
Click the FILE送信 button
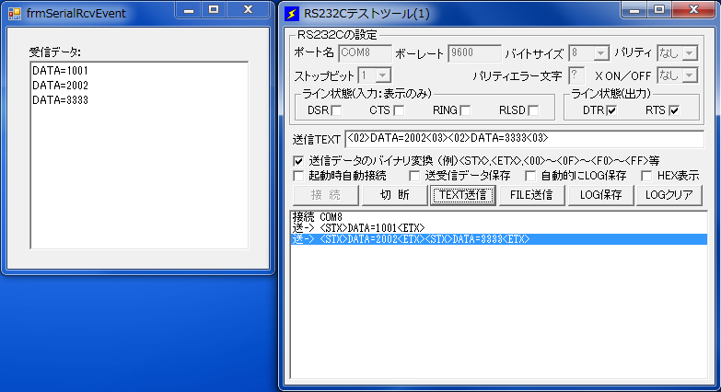[531, 195]
